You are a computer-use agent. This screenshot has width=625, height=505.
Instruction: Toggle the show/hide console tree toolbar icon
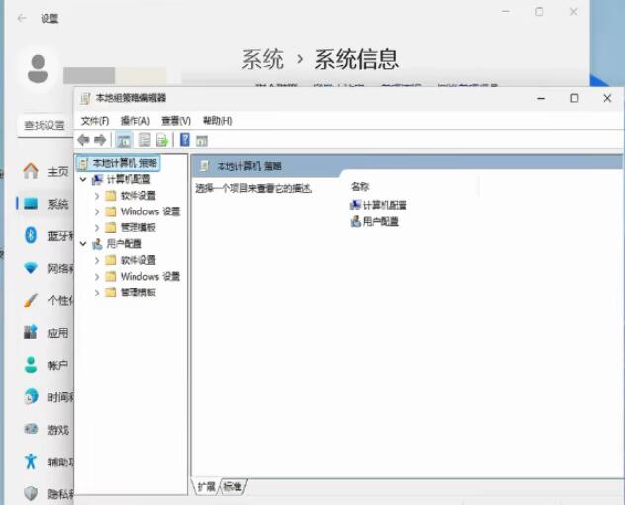[124, 140]
